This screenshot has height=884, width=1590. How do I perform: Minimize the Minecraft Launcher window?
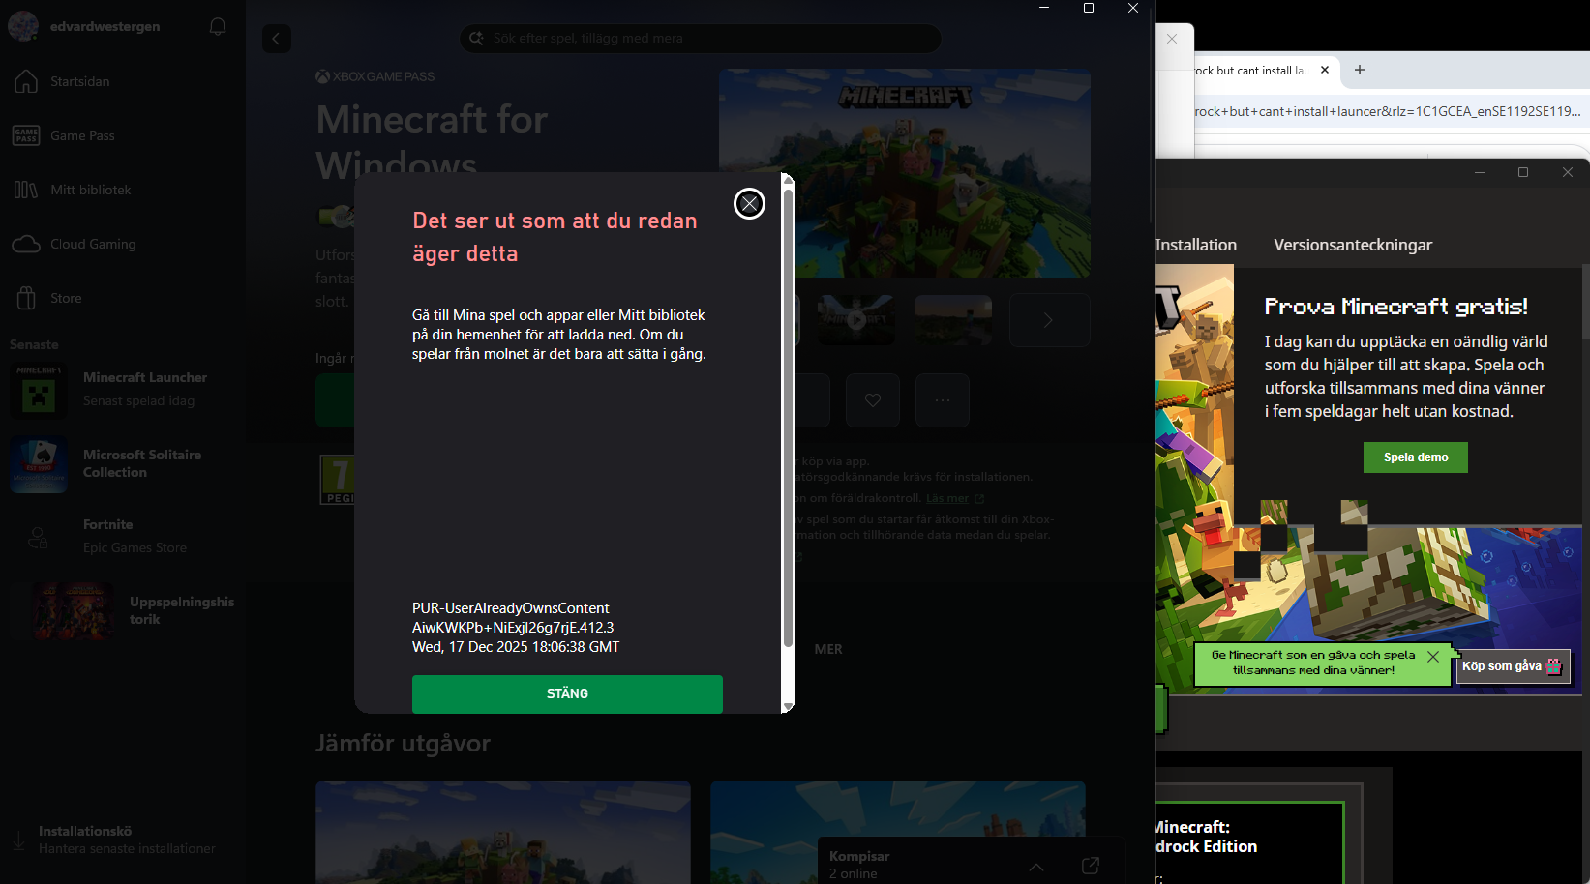click(1479, 172)
